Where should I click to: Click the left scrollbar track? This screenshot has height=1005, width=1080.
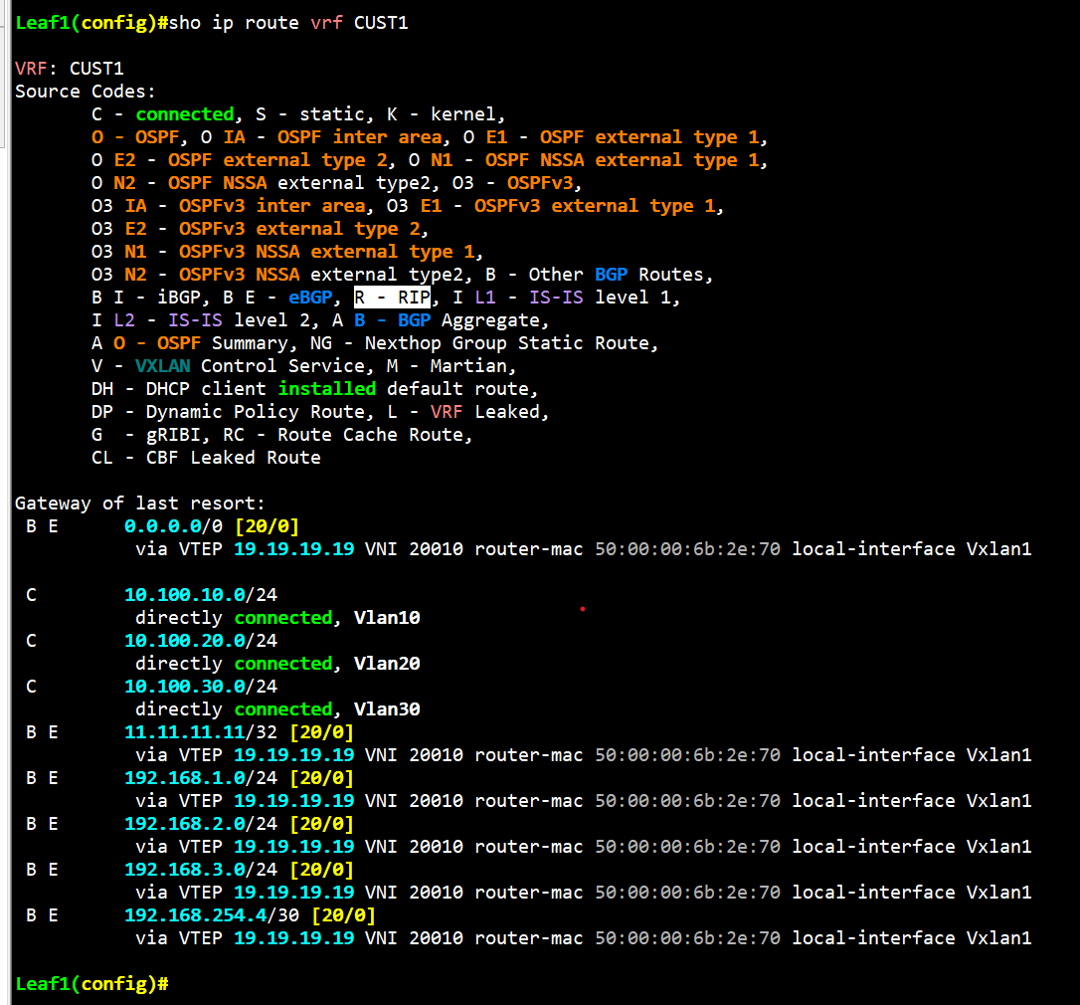tap(5, 498)
